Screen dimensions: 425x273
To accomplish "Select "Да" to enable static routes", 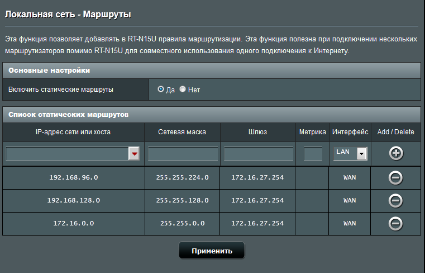I will coord(161,89).
